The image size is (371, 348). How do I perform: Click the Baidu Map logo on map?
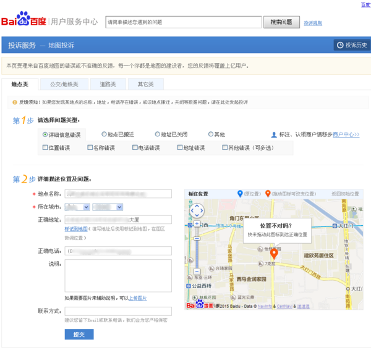pyautogui.click(x=199, y=304)
